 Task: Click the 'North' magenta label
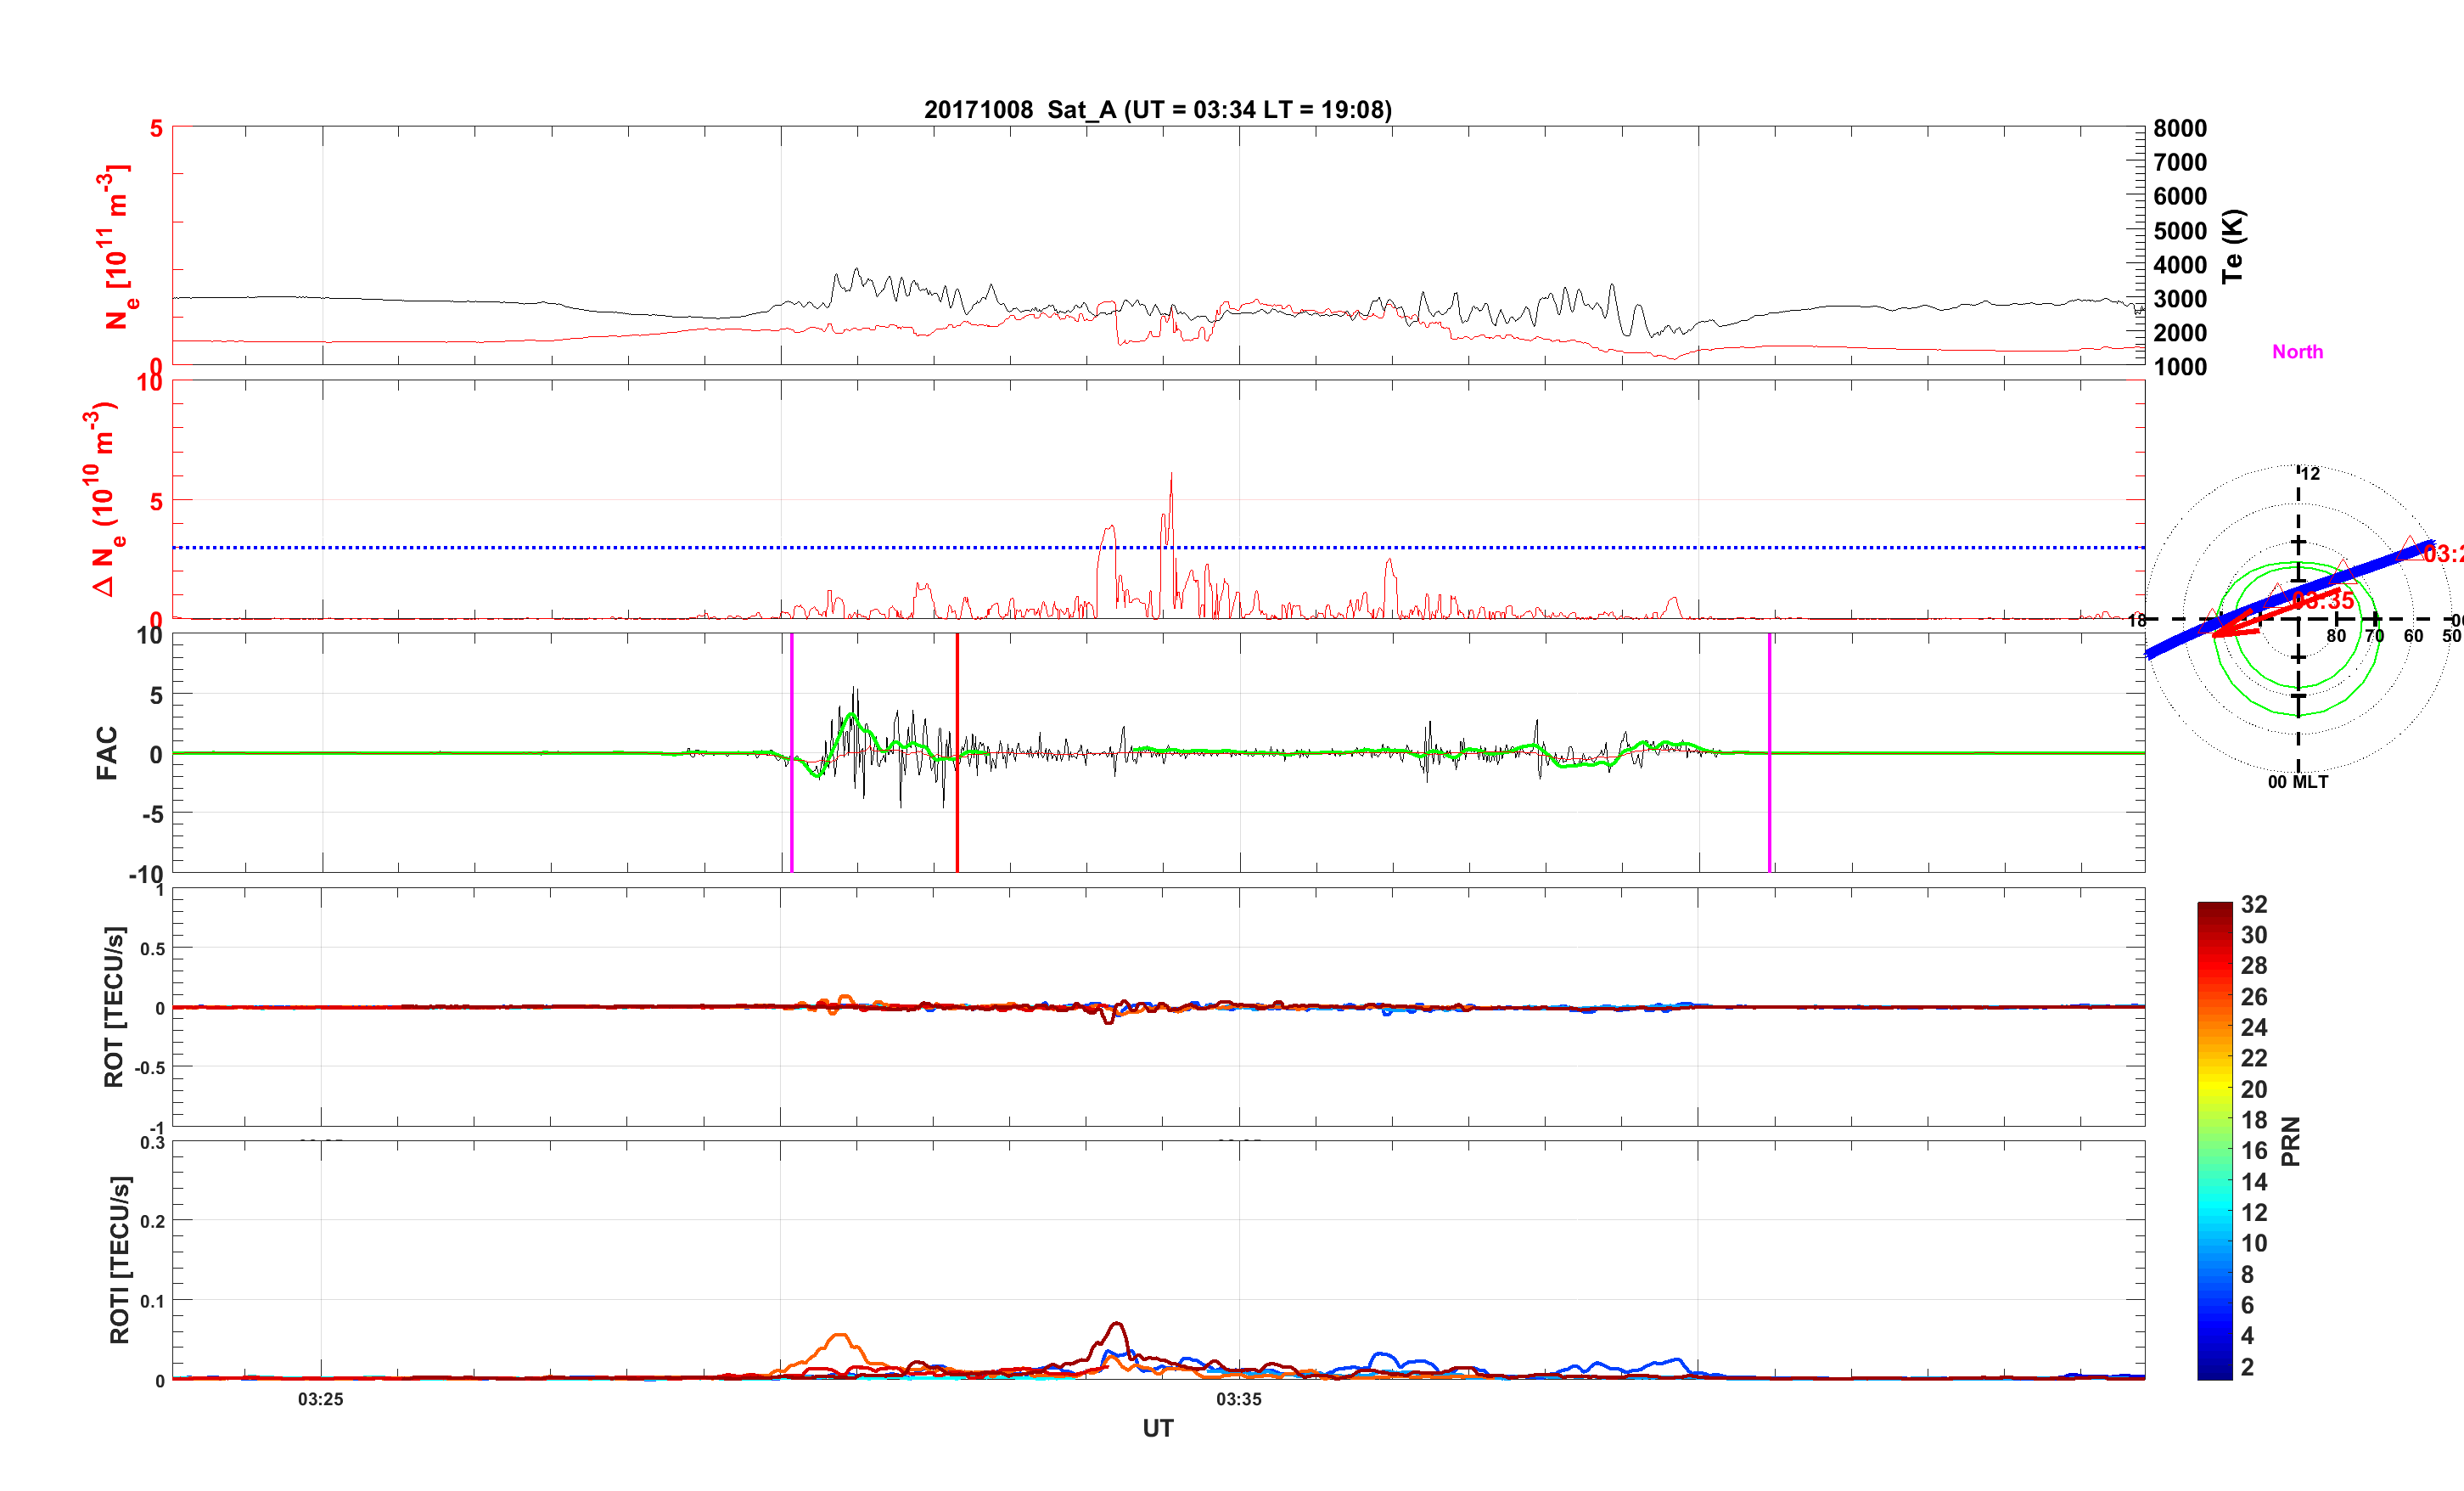[2297, 352]
